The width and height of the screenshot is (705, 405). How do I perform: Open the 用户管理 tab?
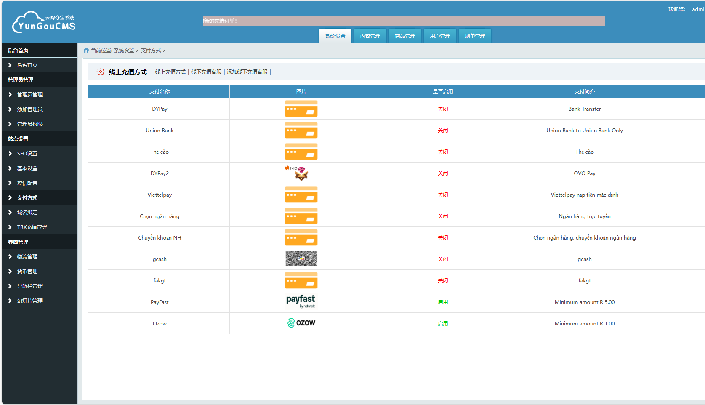point(440,36)
